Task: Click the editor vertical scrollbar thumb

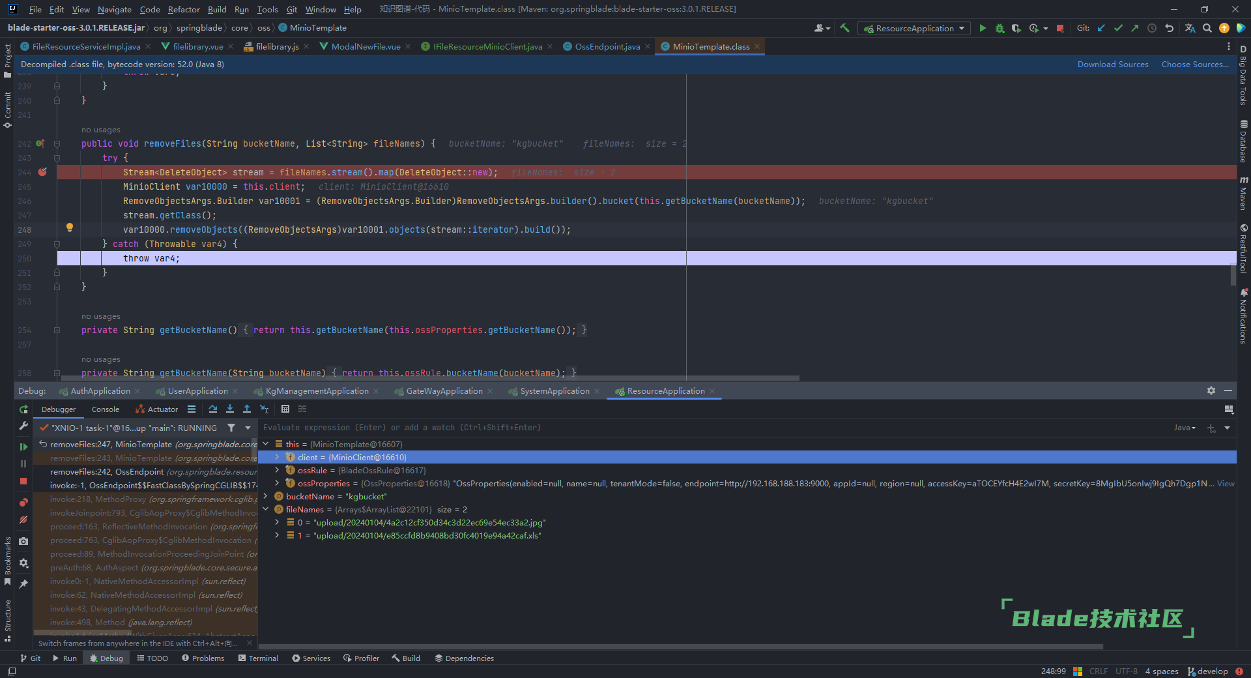Action: (1233, 274)
